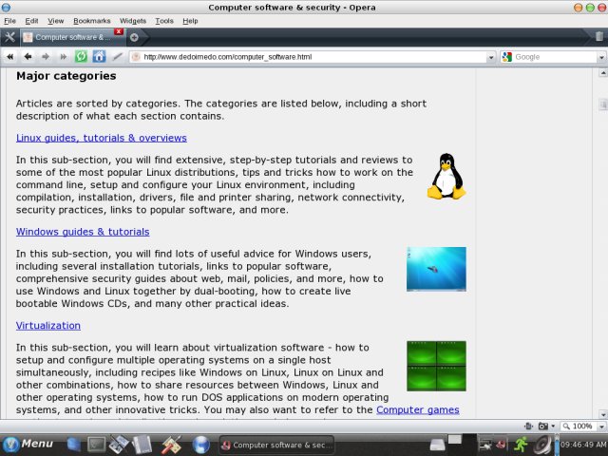Click the Windows 7 desktop thumbnail
Image resolution: width=608 pixels, height=456 pixels.
436,269
